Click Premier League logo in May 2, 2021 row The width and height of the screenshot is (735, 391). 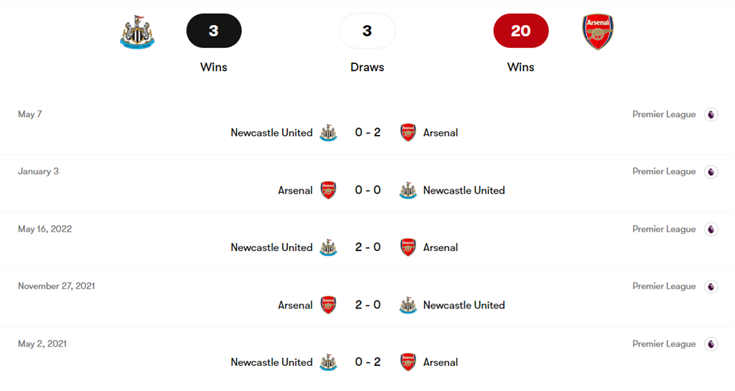click(x=711, y=344)
